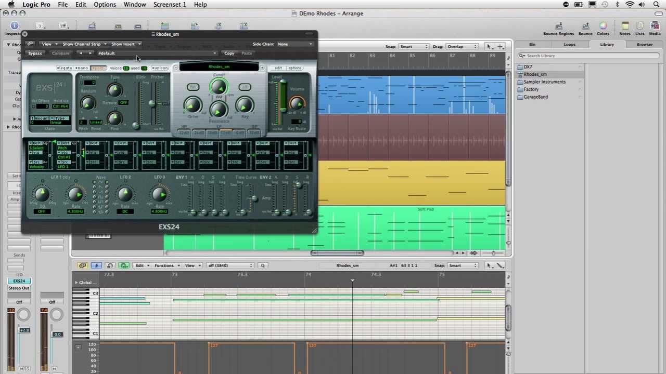Open the off (3840) quantize dropdown
The width and height of the screenshot is (666, 374).
click(x=229, y=265)
